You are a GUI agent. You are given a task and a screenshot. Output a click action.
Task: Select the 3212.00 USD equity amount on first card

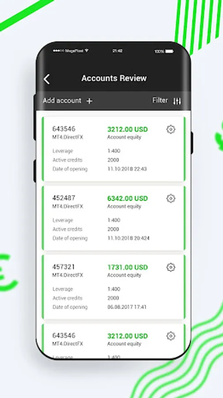point(127,130)
